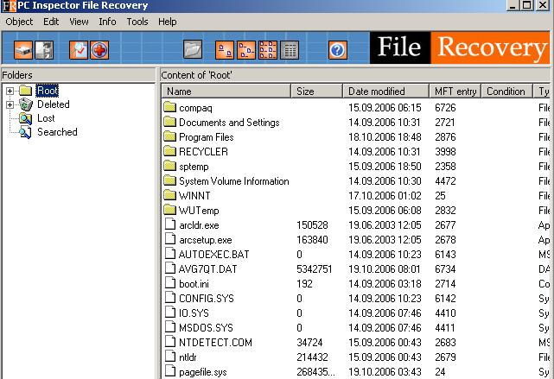Select Root label in folder tree
The width and height of the screenshot is (554, 379).
pyautogui.click(x=48, y=91)
